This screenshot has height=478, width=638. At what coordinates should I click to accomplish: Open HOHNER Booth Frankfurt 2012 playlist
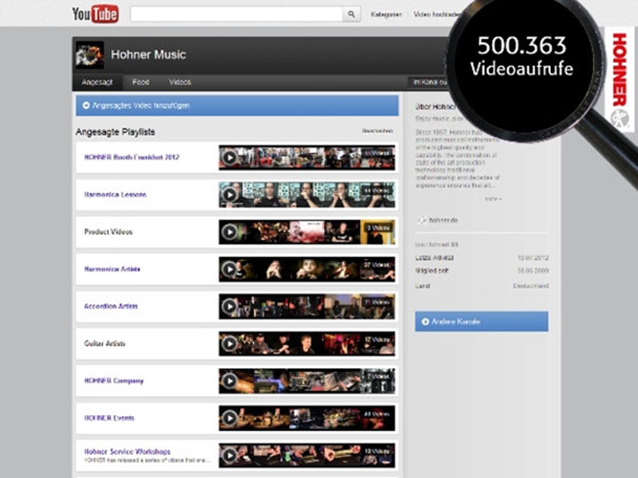pos(132,157)
